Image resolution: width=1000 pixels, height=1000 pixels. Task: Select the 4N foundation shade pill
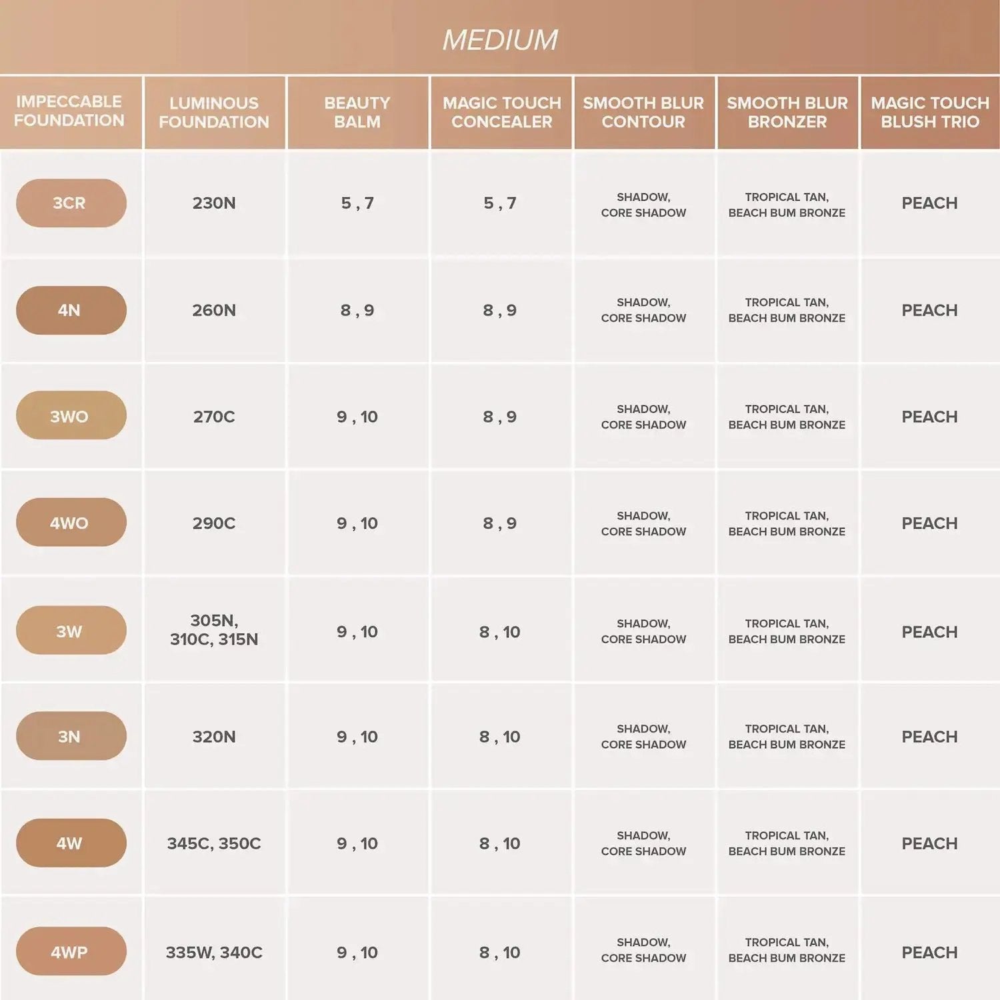pyautogui.click(x=71, y=310)
